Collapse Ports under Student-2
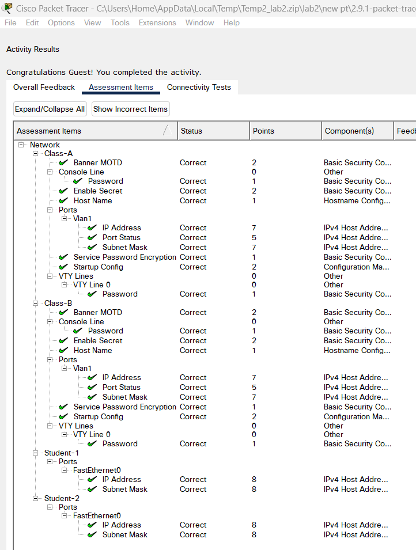 pos(50,507)
